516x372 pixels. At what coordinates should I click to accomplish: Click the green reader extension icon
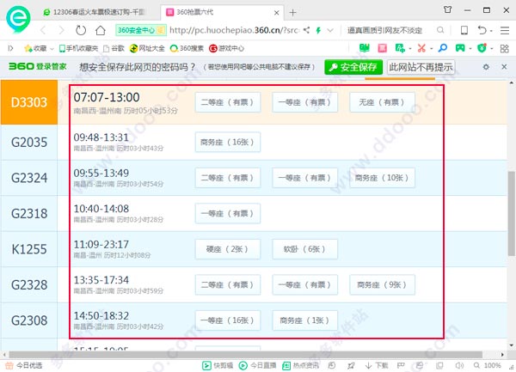tap(365, 48)
